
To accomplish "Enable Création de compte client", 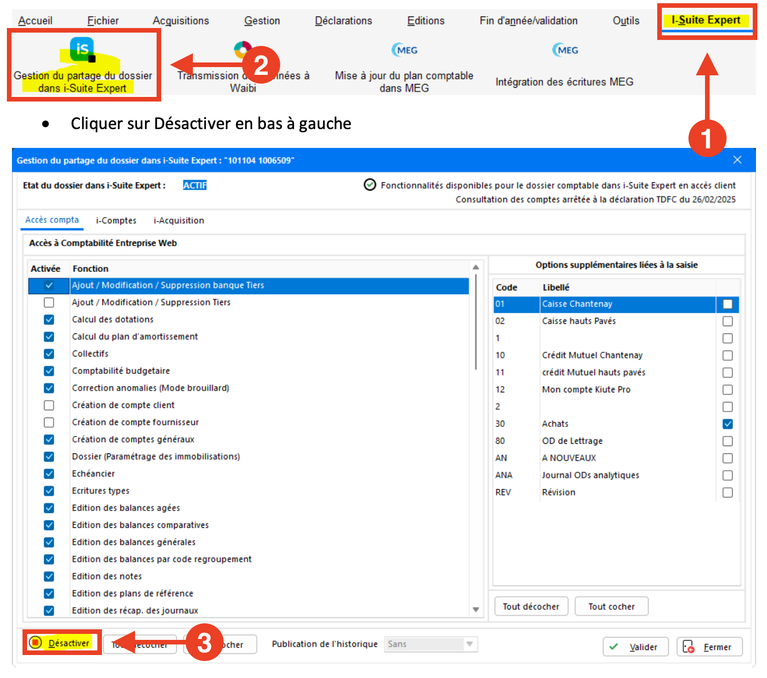I will (x=49, y=405).
